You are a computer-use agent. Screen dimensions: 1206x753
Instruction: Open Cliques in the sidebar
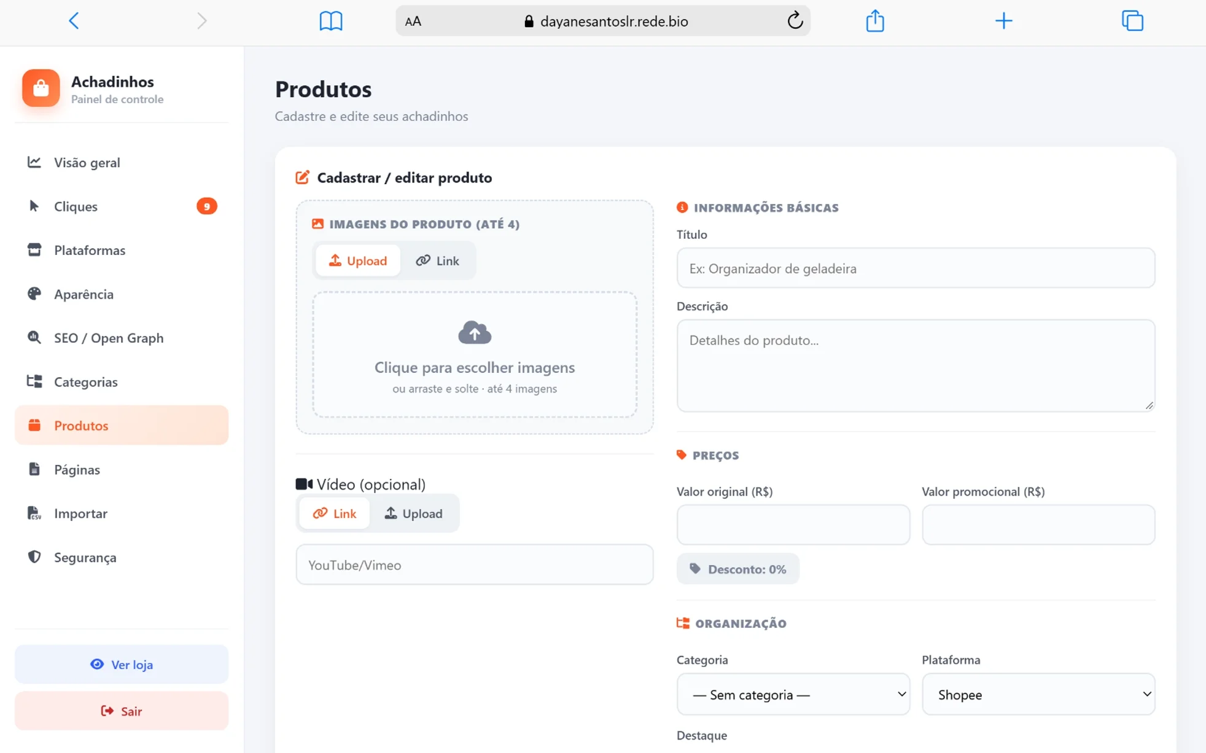point(122,206)
